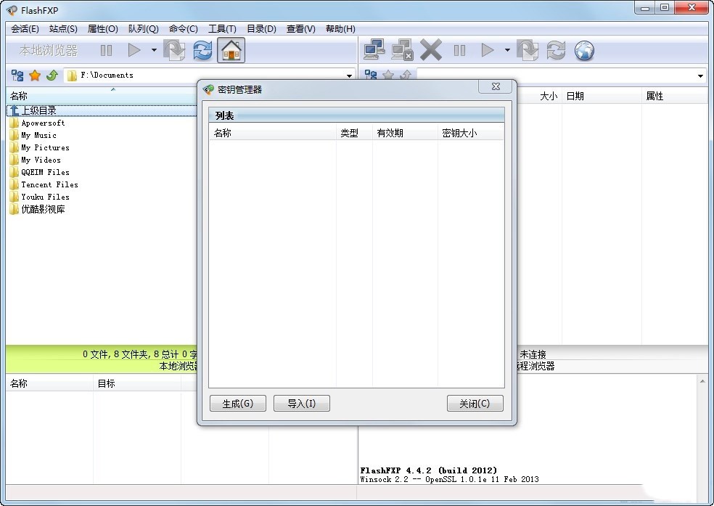The width and height of the screenshot is (714, 506).
Task: Open the web browser globe icon
Action: click(584, 50)
